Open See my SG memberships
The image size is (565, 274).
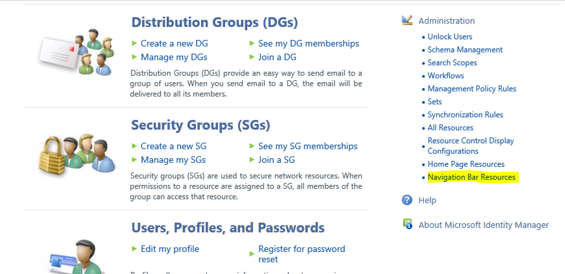pyautogui.click(x=308, y=146)
